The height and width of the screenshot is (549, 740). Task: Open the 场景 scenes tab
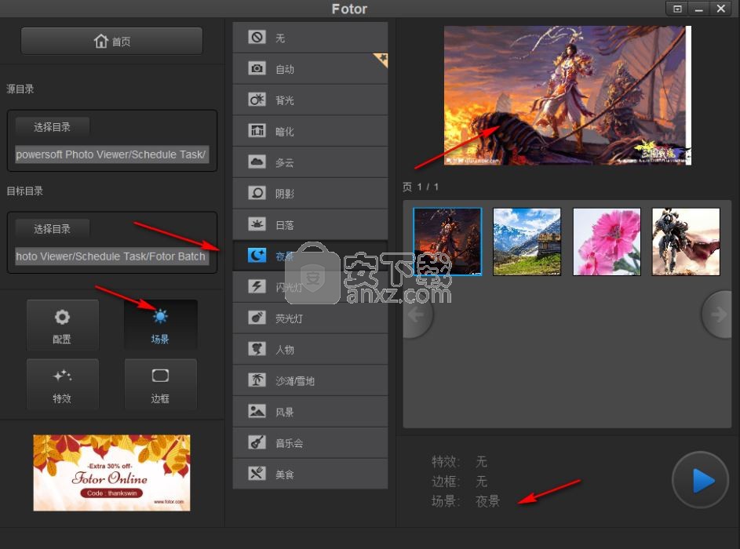[160, 325]
